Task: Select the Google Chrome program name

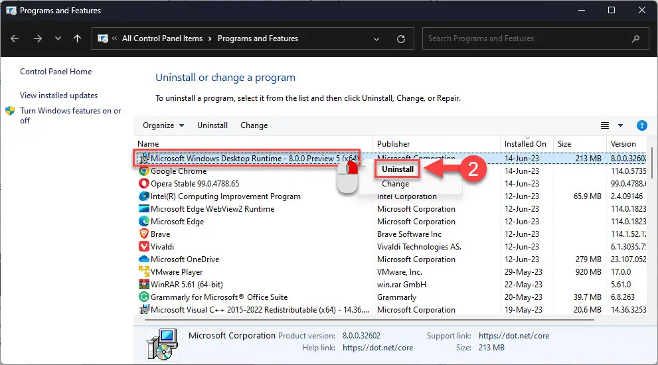Action: click(x=179, y=171)
